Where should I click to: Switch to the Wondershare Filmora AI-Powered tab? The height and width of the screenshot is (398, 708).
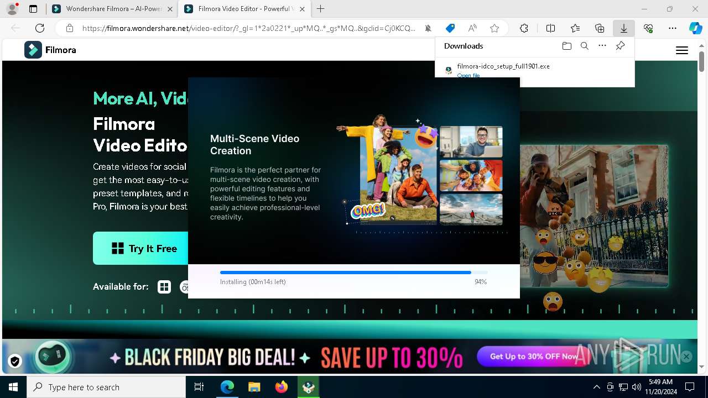click(113, 9)
